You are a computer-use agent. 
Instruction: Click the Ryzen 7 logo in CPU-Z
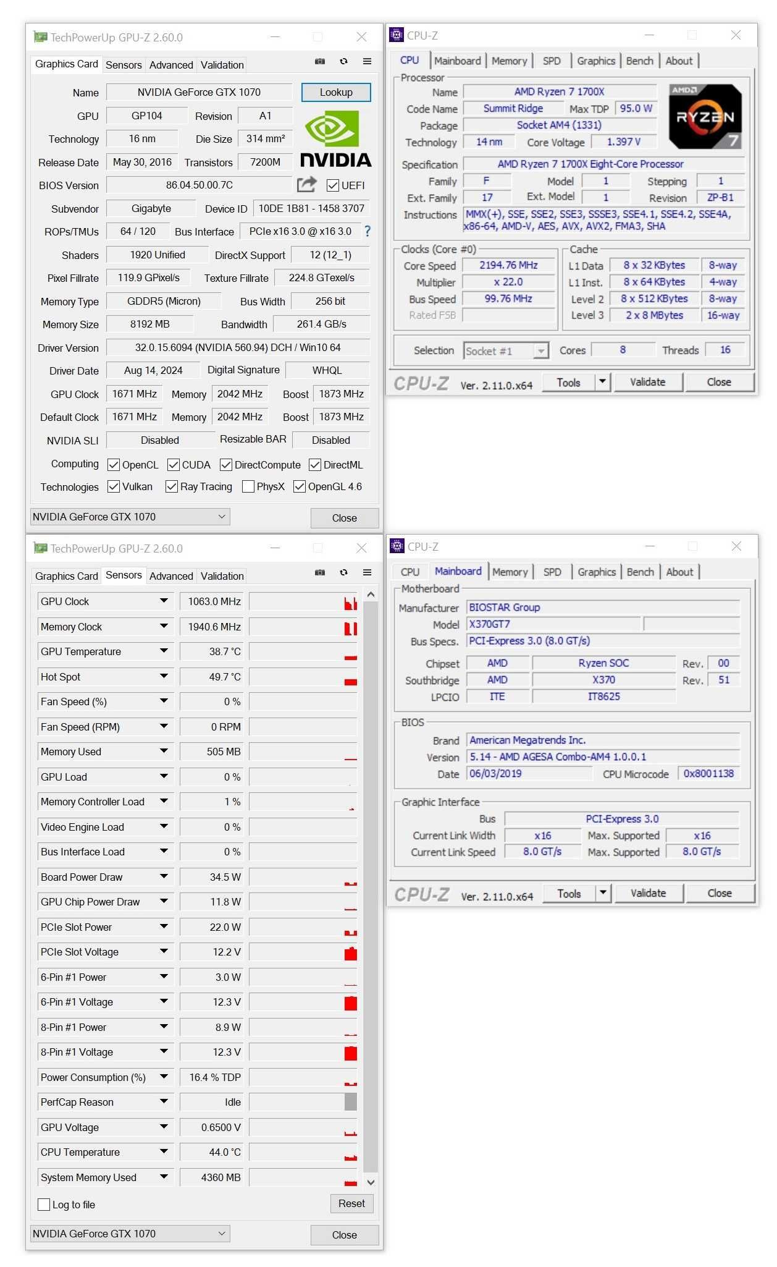(705, 117)
